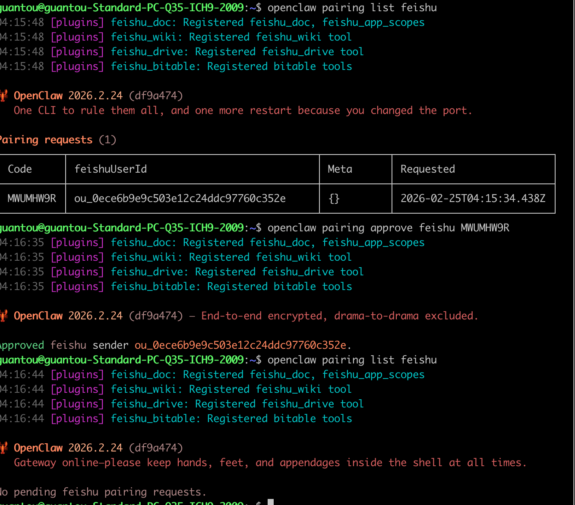
Task: Click the MWUMHW9R code cell in the table
Action: pyautogui.click(x=32, y=198)
